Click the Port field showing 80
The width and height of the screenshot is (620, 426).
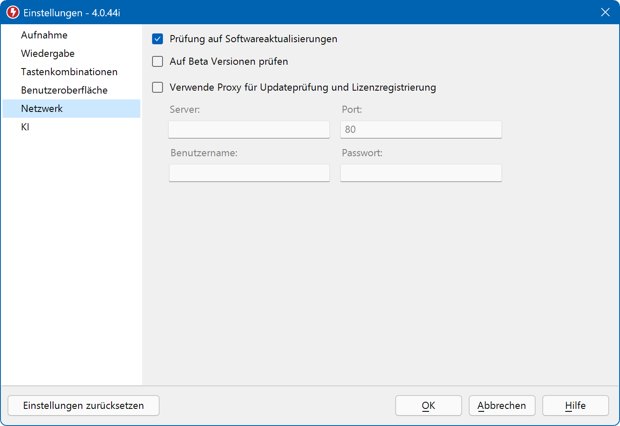[x=421, y=129]
